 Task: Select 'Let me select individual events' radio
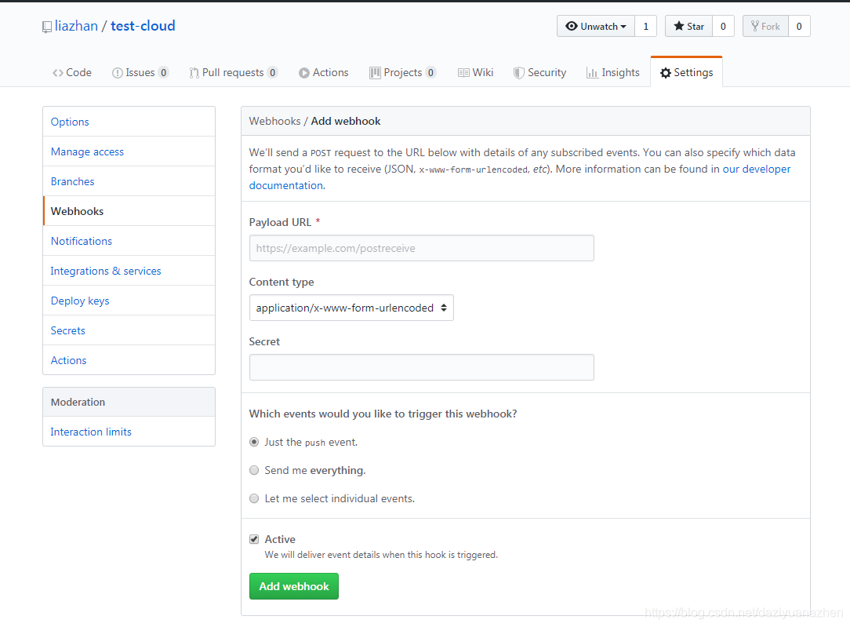(254, 498)
